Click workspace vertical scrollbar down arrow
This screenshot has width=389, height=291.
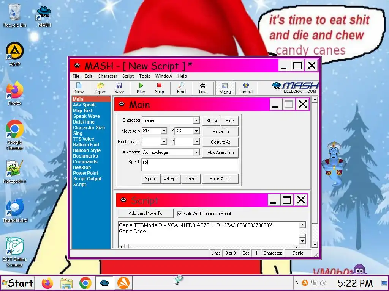coord(315,245)
